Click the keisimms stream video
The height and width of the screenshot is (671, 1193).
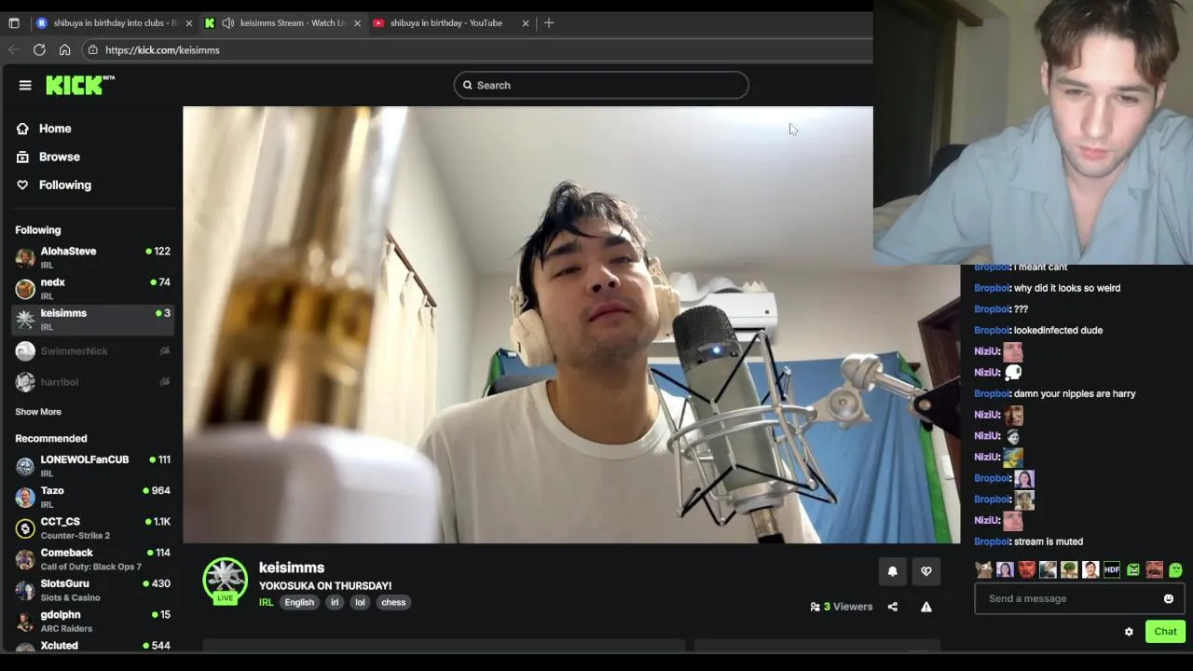(x=571, y=324)
